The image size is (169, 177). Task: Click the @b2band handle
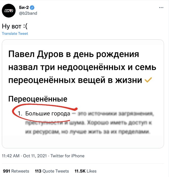(x=28, y=13)
